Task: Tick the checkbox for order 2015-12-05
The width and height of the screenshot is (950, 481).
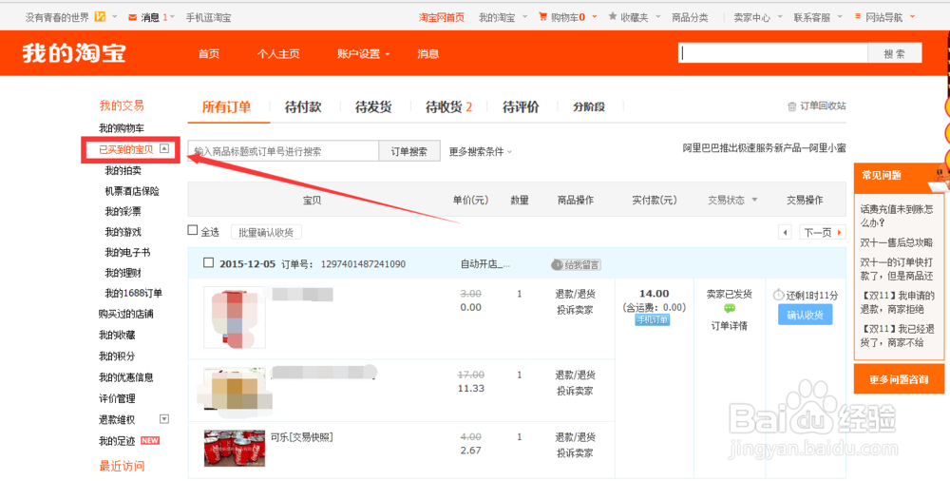Action: 208,262
